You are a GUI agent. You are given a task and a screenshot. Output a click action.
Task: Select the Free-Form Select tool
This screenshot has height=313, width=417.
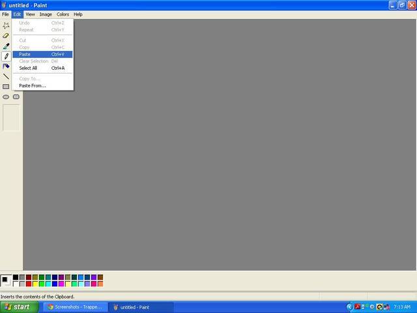(x=6, y=25)
